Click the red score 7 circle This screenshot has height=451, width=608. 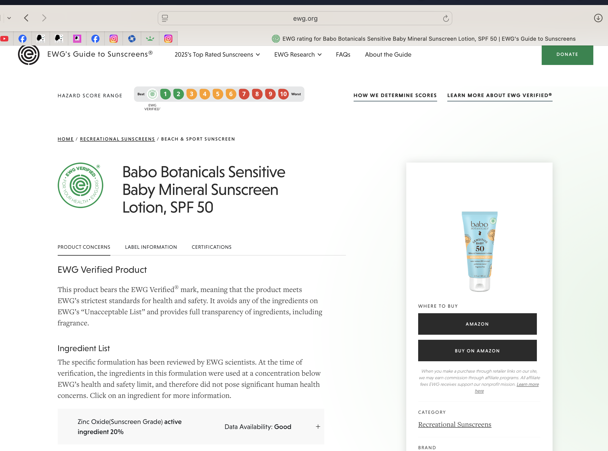tap(244, 94)
